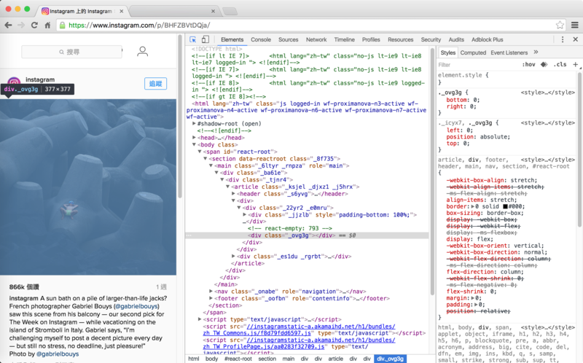
Task: Bookmark the page with star icon
Action: pyautogui.click(x=560, y=26)
